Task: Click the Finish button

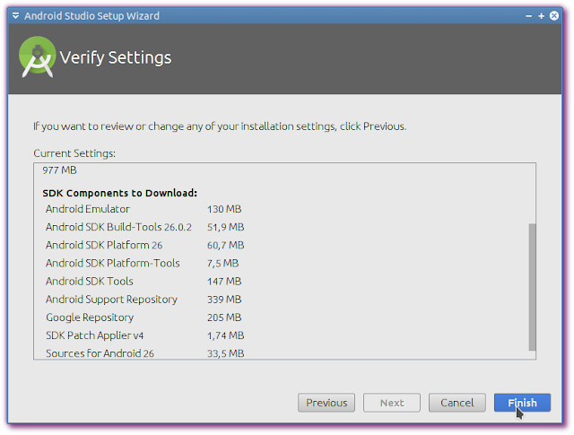Action: (x=522, y=403)
